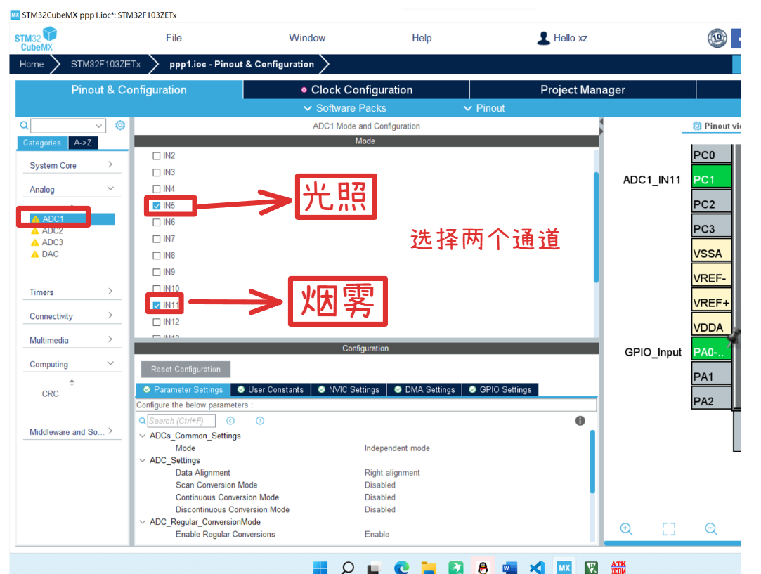This screenshot has width=761, height=574.
Task: Open the ATK XCOM taskbar icon
Action: 618,567
